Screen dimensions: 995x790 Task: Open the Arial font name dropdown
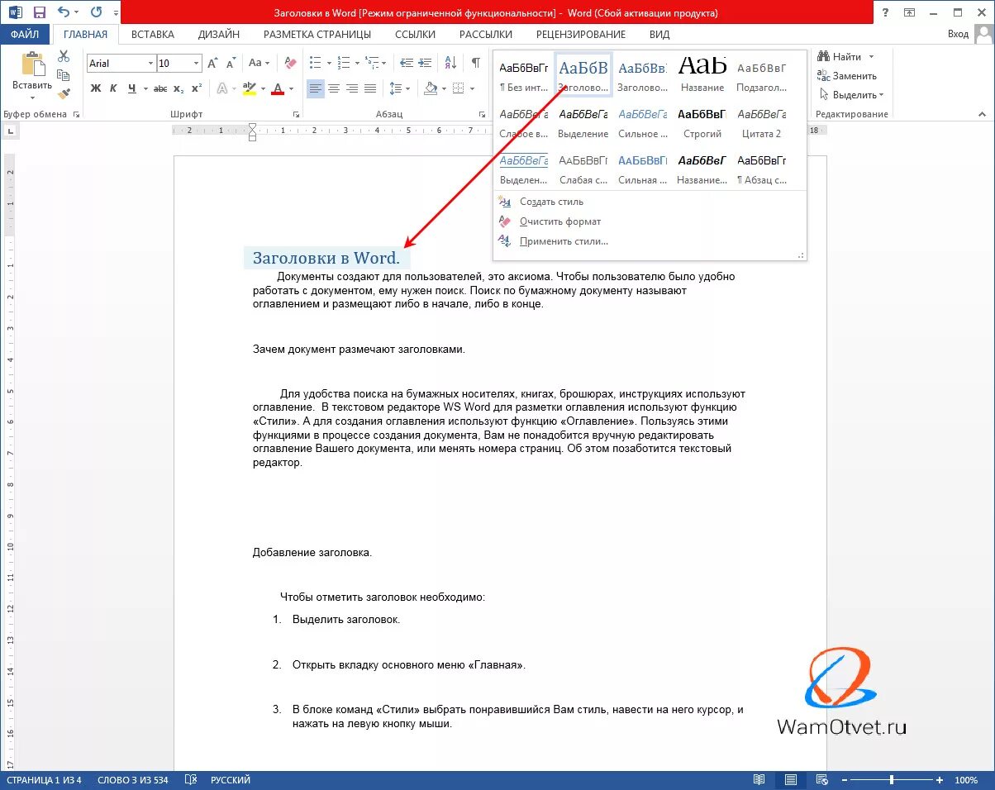coord(150,64)
